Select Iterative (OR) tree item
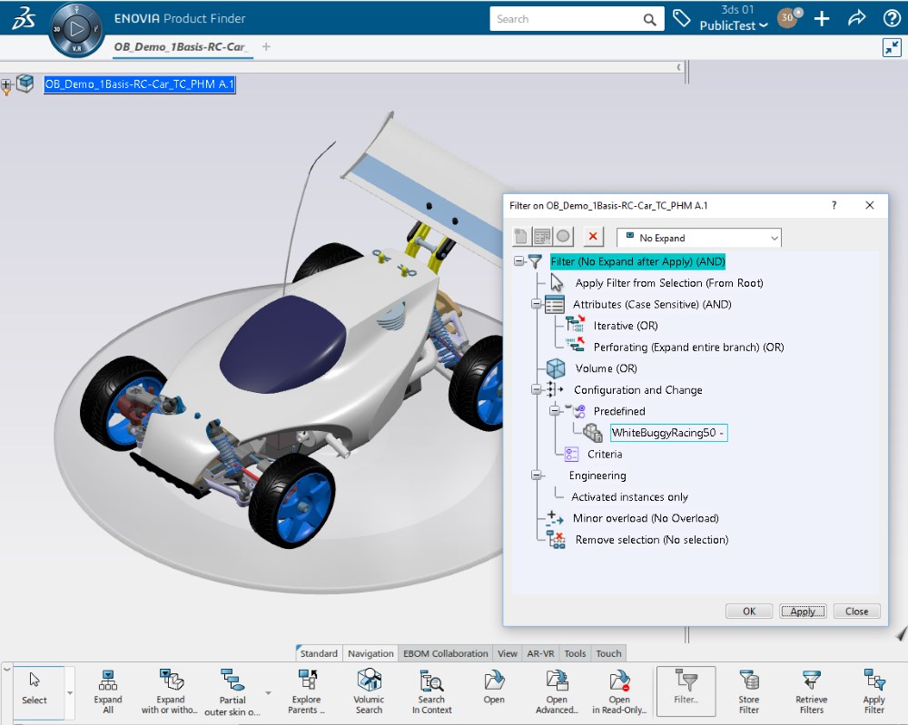 [x=626, y=326]
